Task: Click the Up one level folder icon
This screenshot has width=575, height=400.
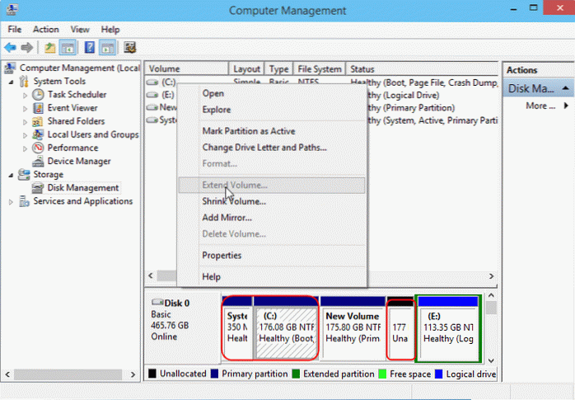Action: (49, 48)
